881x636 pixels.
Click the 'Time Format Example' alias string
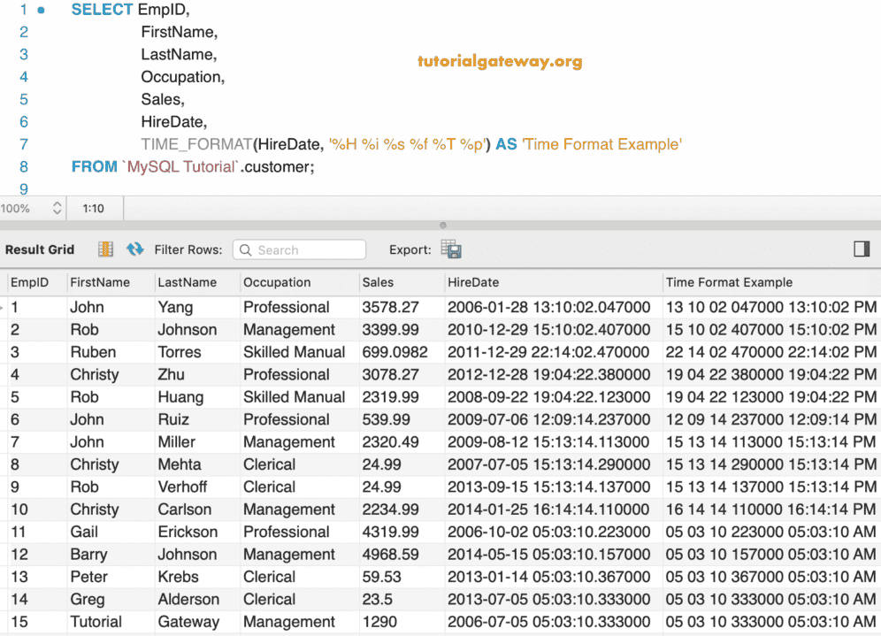coord(601,144)
